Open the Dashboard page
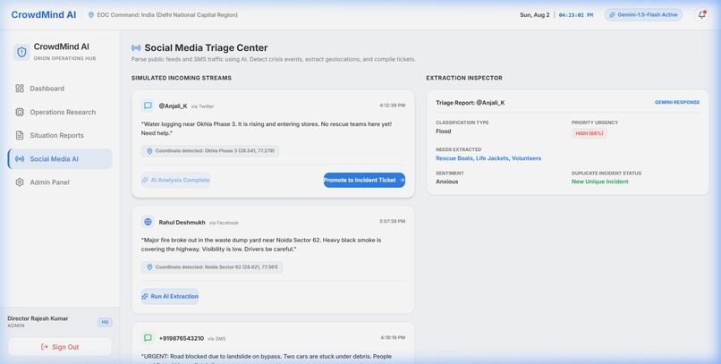 [x=60, y=89]
